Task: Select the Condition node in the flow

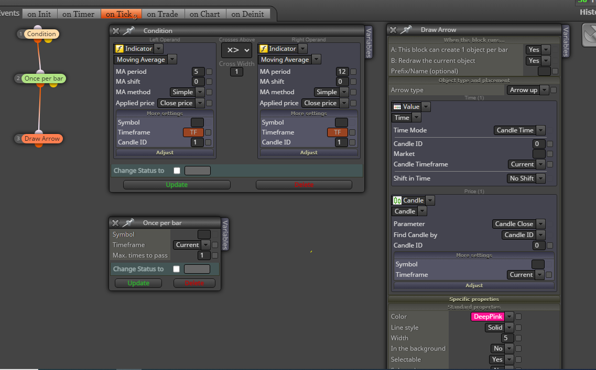Action: pos(41,34)
